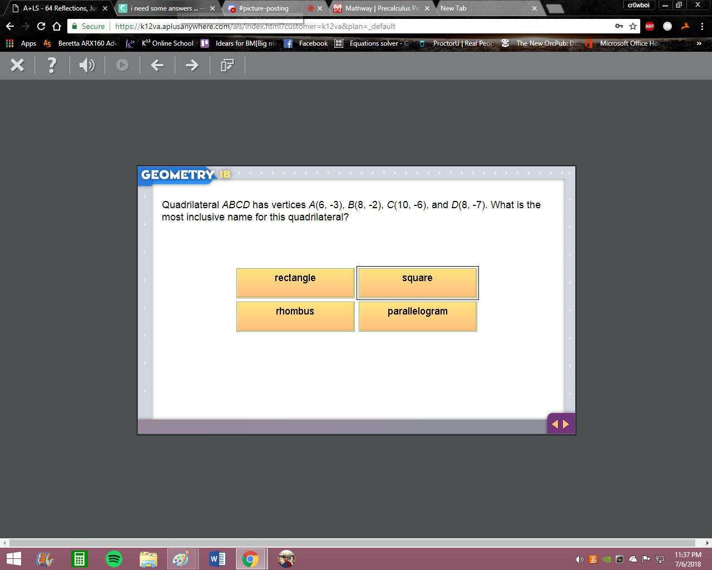Screen dimensions: 712x570
Task: Expand the bookmarks overflow chevron
Action: pyautogui.click(x=699, y=43)
